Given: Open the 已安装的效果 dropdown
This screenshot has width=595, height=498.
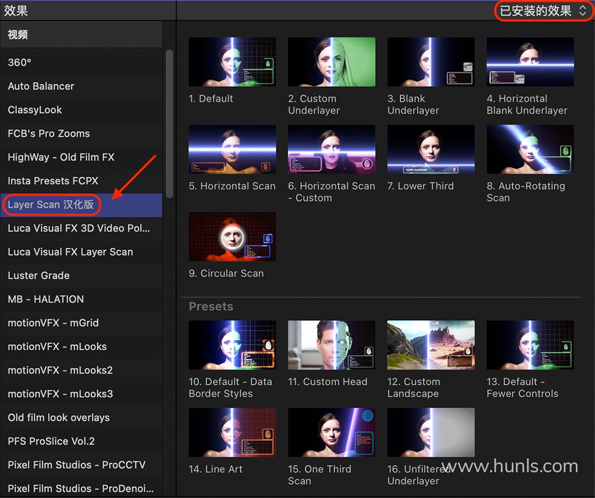Looking at the screenshot, I should 542,10.
